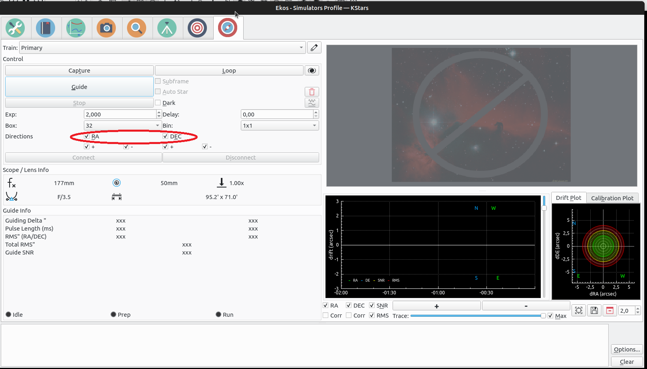Open the Align module target icon
Image resolution: width=647 pixels, height=369 pixels.
coord(197,28)
